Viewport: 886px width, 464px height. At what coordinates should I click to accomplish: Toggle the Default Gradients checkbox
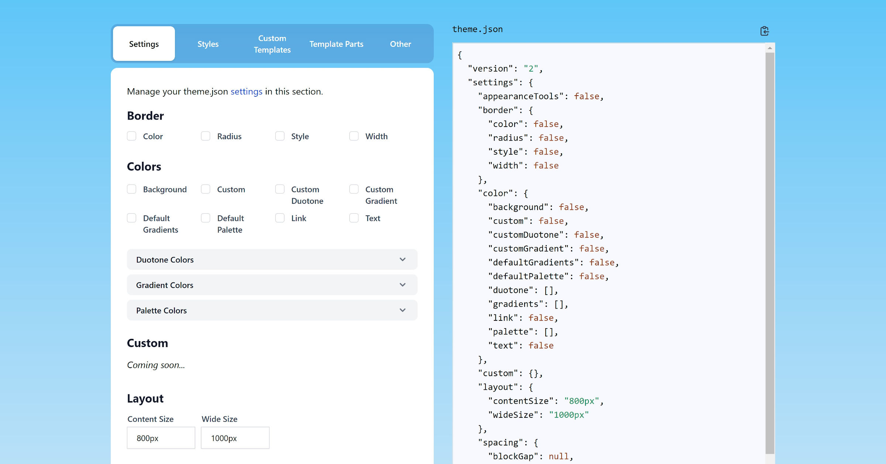click(131, 218)
